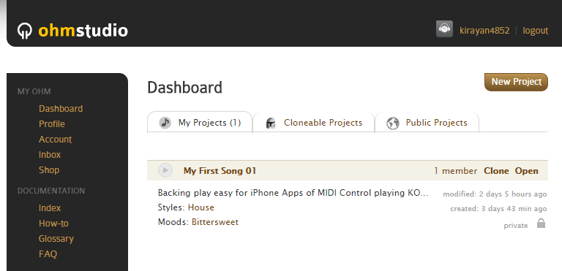The height and width of the screenshot is (271, 562).
Task: Go to Profile in sidebar
Action: [52, 124]
